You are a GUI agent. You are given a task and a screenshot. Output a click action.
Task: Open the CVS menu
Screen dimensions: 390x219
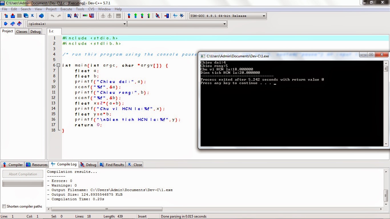tap(91, 9)
